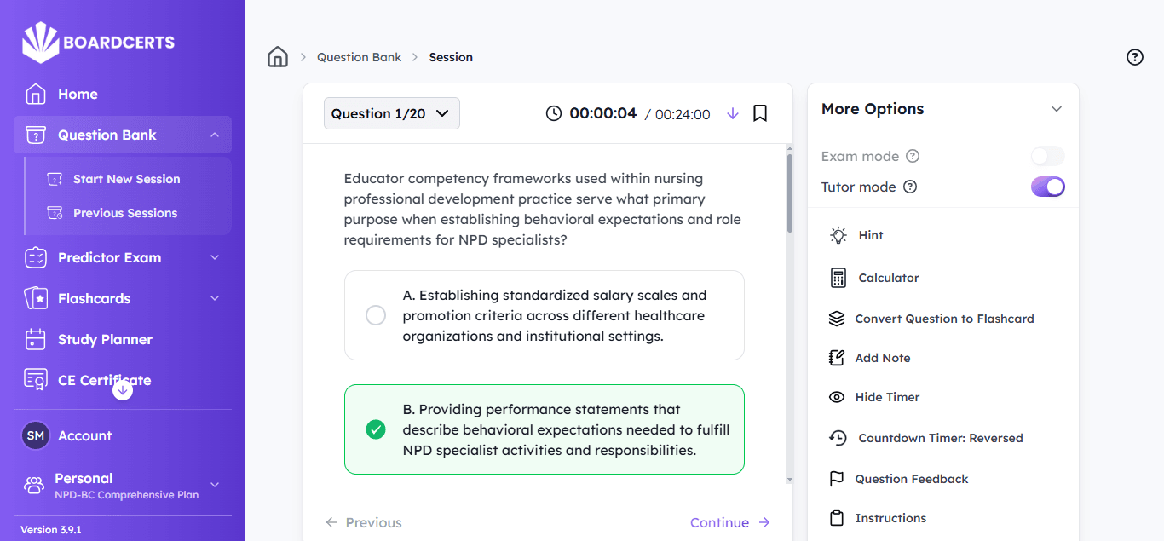Screen dimensions: 1164x541
Task: Open the Hint lightbulb option
Action: 869,235
